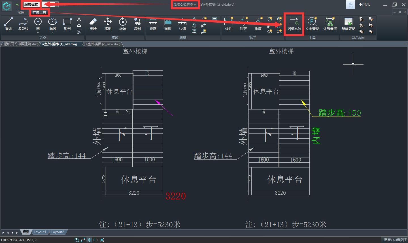Click the middle-right small icon in the XlsTable group

[x=371, y=25]
